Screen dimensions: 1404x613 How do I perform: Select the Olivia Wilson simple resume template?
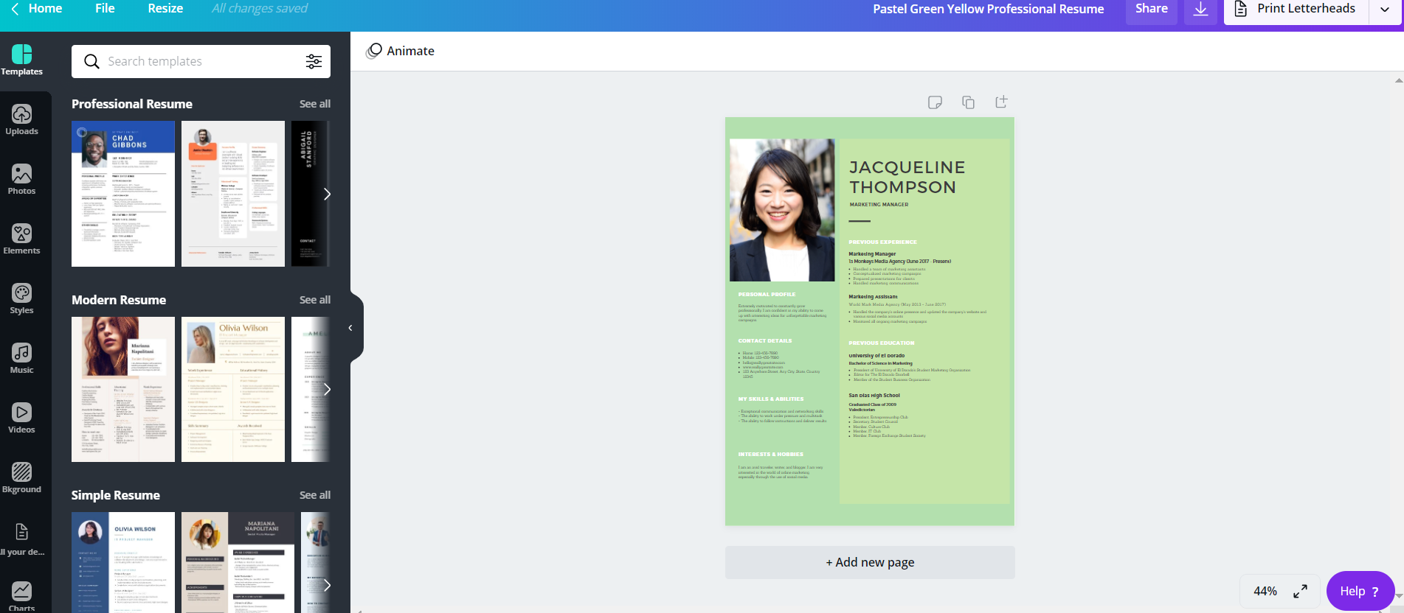click(123, 562)
